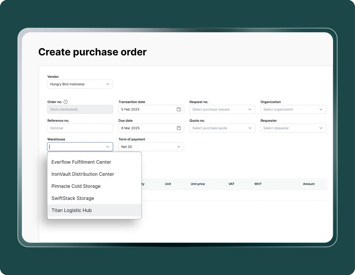Open the Transaction date calendar icon
The height and width of the screenshot is (275, 355).
point(179,109)
